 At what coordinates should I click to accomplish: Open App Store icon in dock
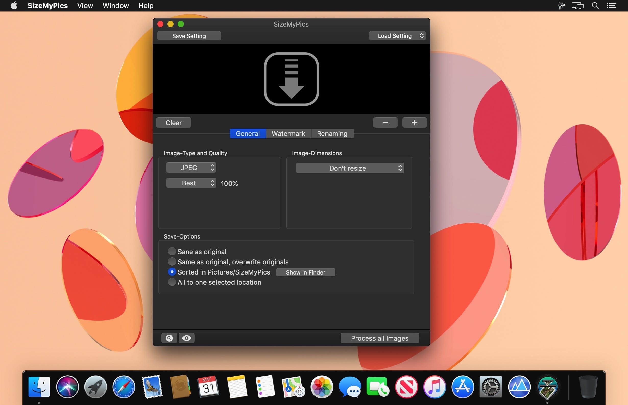tap(462, 387)
